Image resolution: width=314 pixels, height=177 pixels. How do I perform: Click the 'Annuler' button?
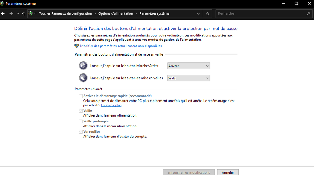coord(228,172)
